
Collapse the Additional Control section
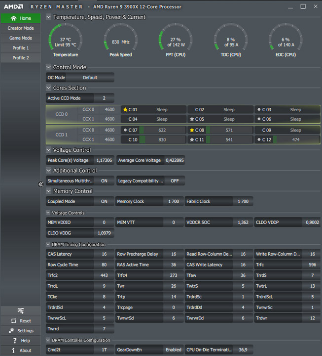(48, 170)
